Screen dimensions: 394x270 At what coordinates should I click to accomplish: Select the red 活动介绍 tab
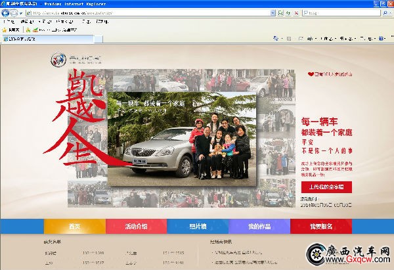pos(136,227)
